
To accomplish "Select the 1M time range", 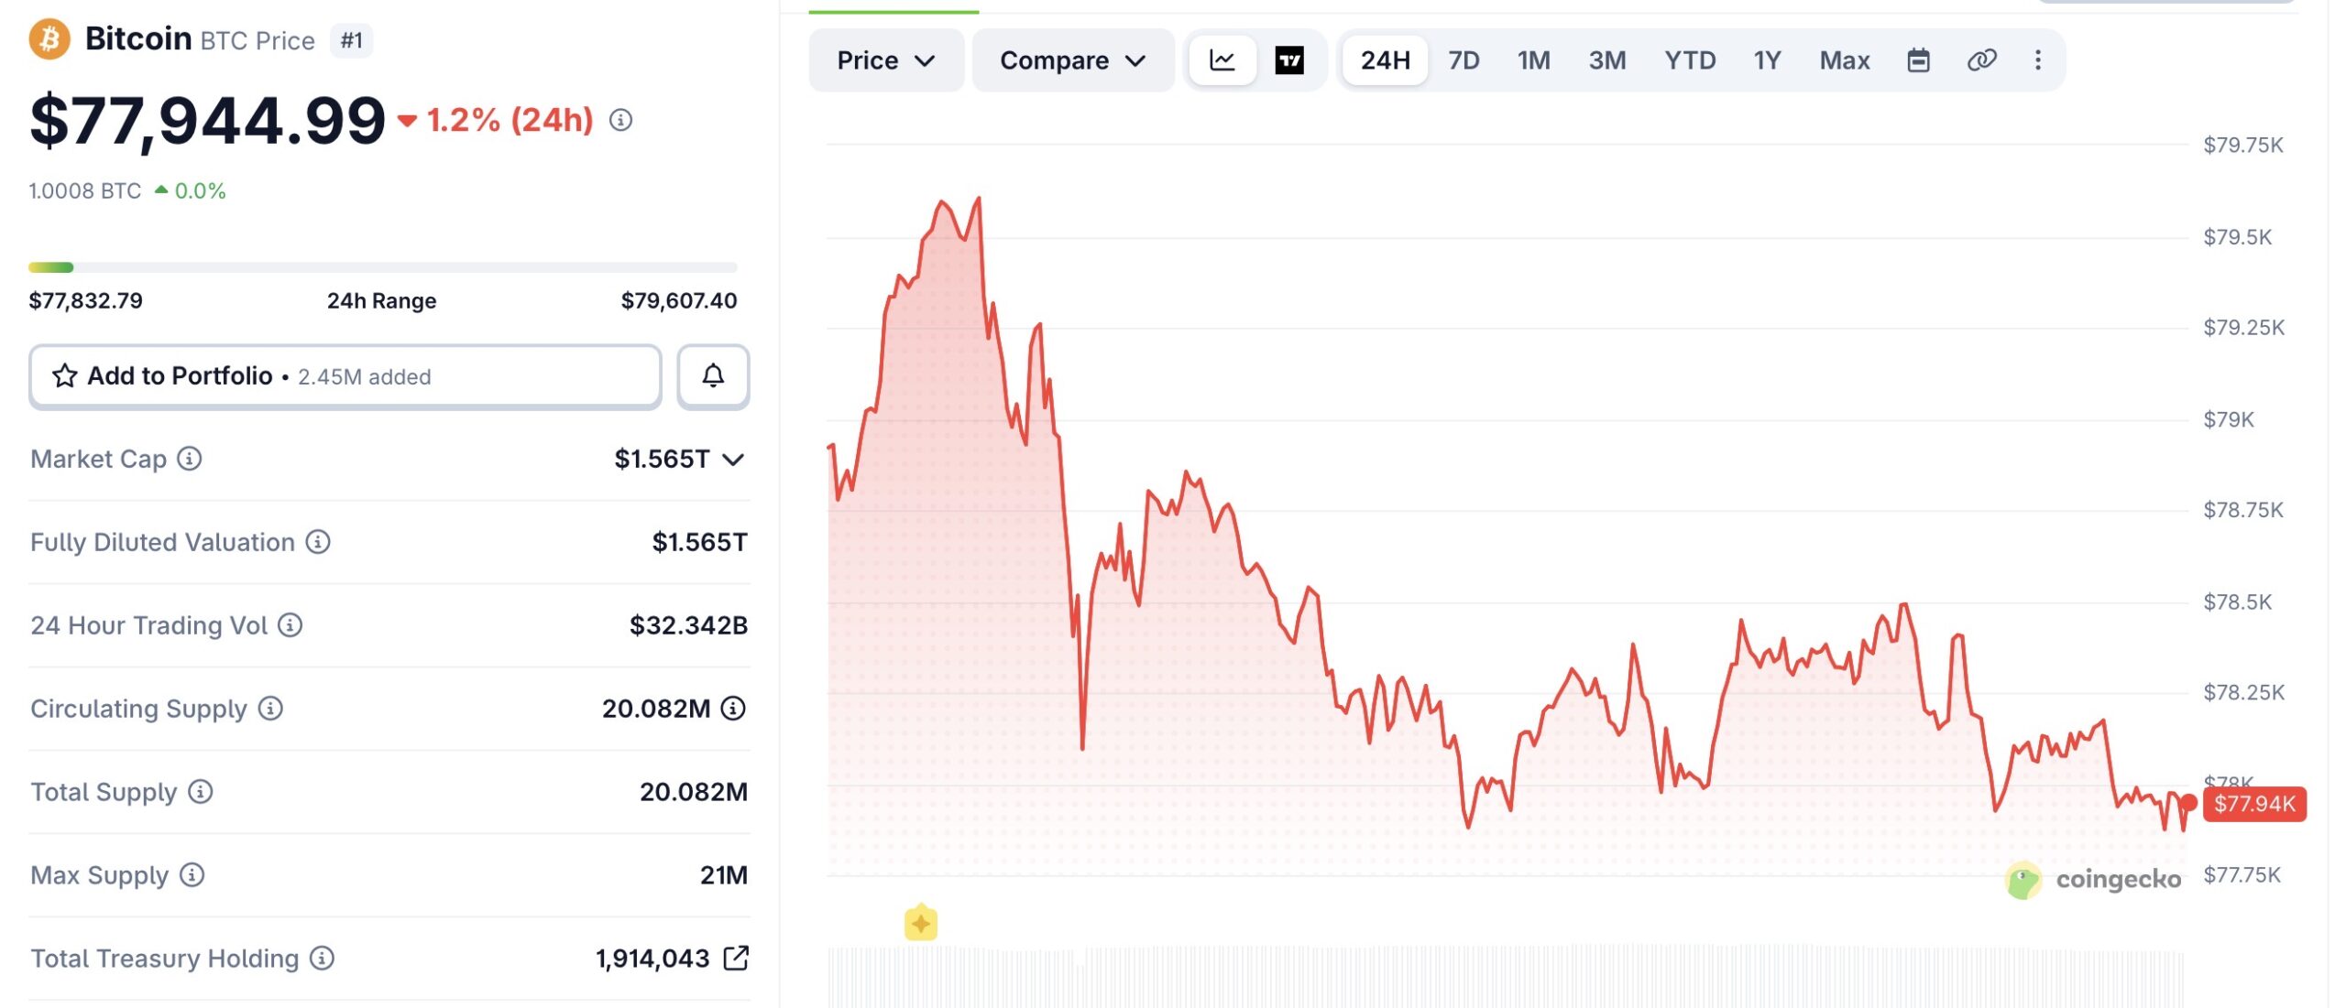I will 1533,60.
